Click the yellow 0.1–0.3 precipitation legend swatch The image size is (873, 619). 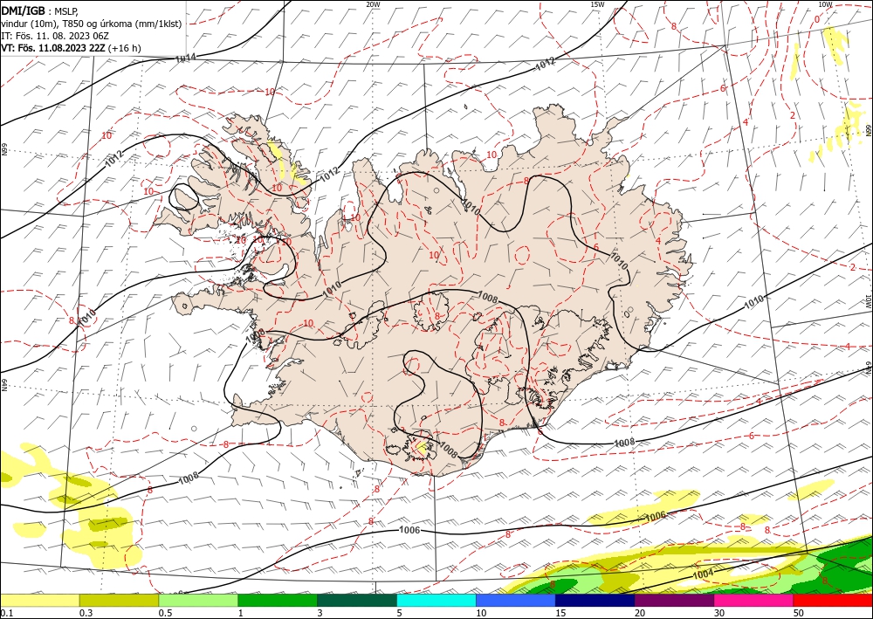pos(39,600)
